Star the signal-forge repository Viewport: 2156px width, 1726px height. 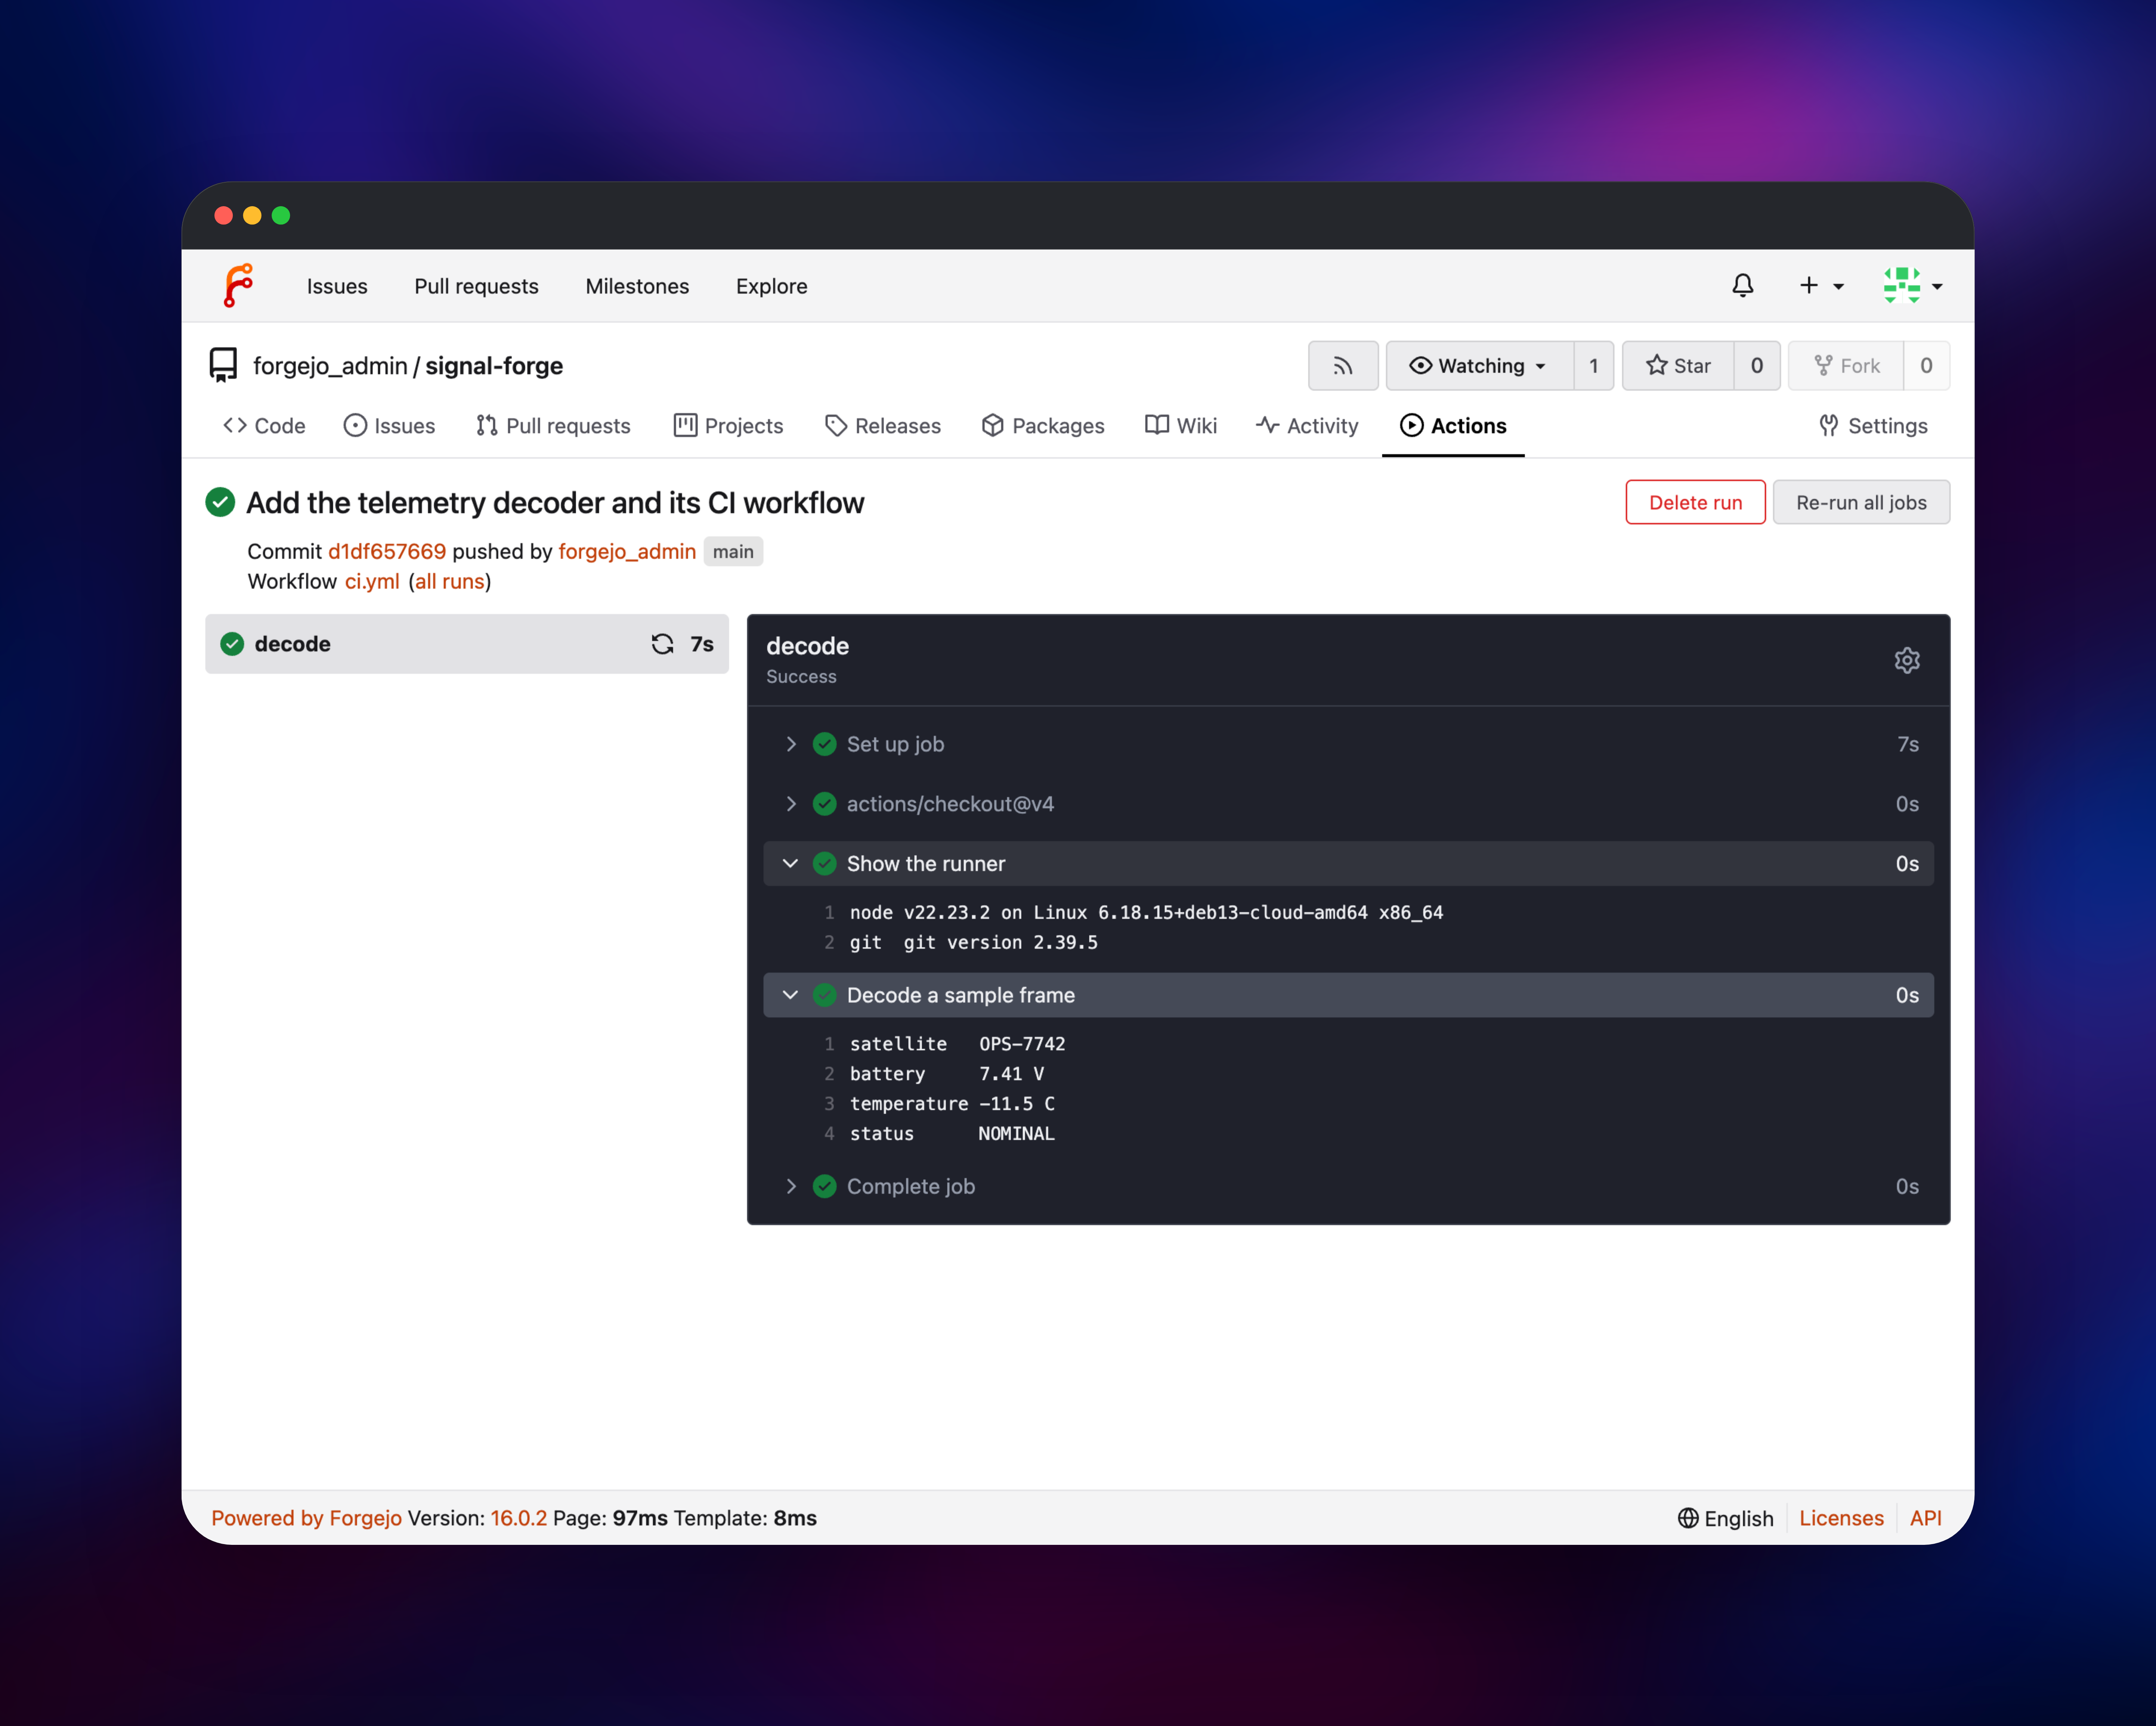[1678, 366]
